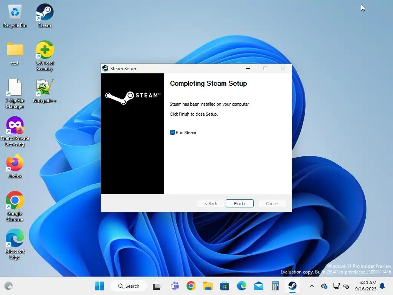
Task: Select the Google Chrome desktop shortcut
Action: [x=15, y=207]
